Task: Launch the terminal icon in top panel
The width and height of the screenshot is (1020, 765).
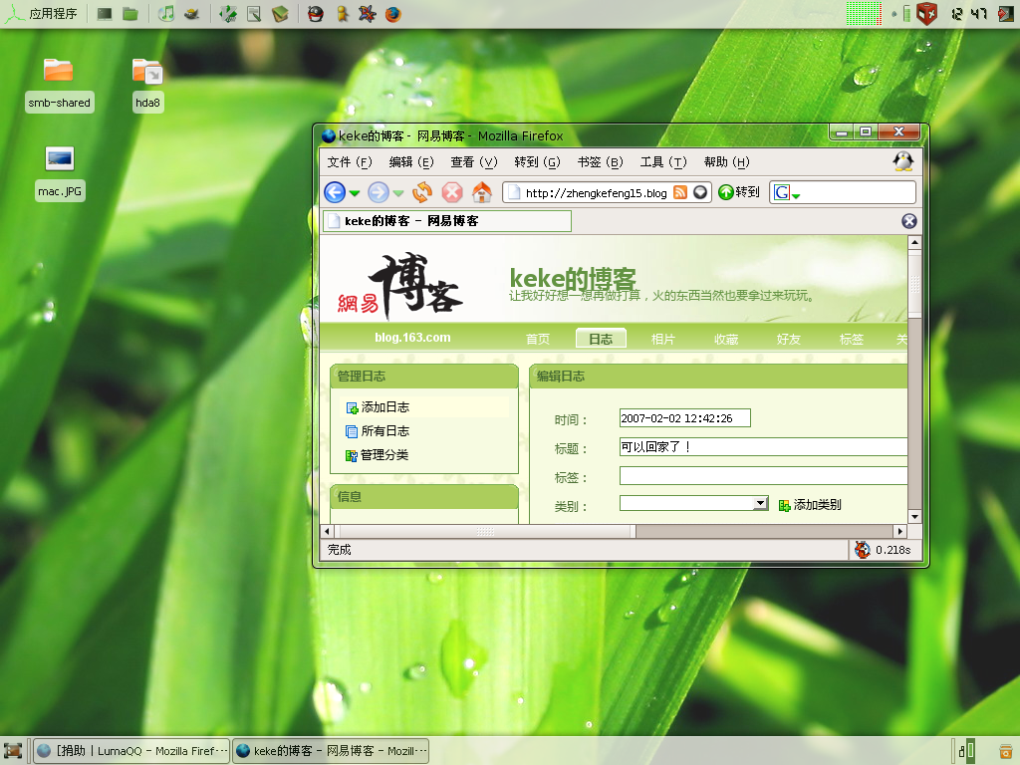Action: (x=104, y=14)
